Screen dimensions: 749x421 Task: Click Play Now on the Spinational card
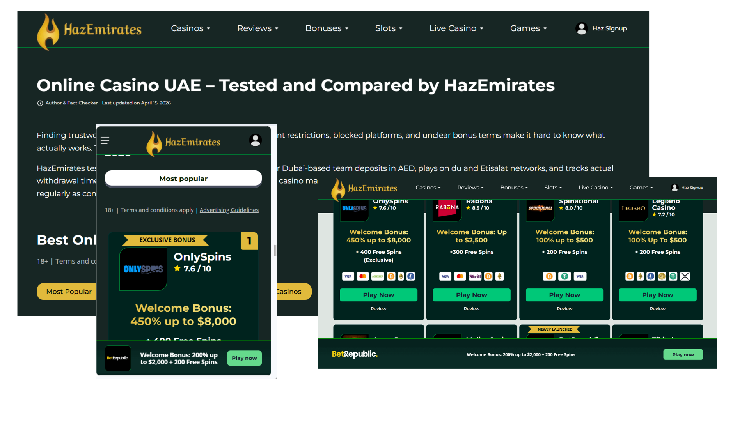(x=564, y=295)
